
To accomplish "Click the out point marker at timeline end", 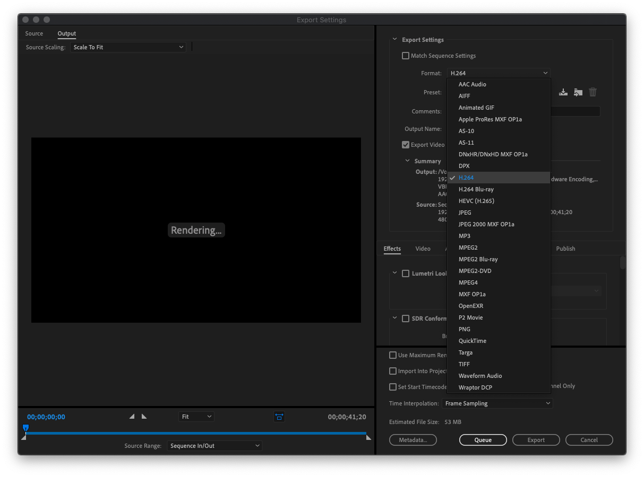I will pos(368,437).
